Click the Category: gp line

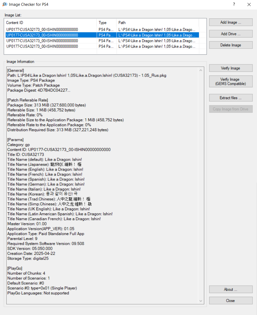tap(18, 145)
